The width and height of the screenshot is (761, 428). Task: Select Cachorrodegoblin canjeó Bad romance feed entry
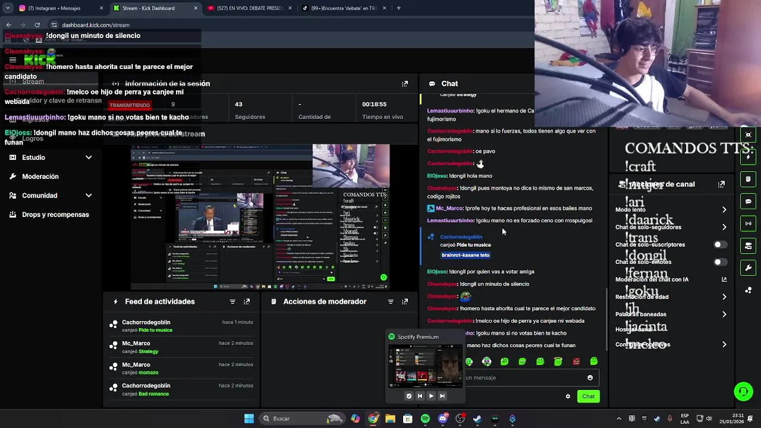[x=181, y=390]
